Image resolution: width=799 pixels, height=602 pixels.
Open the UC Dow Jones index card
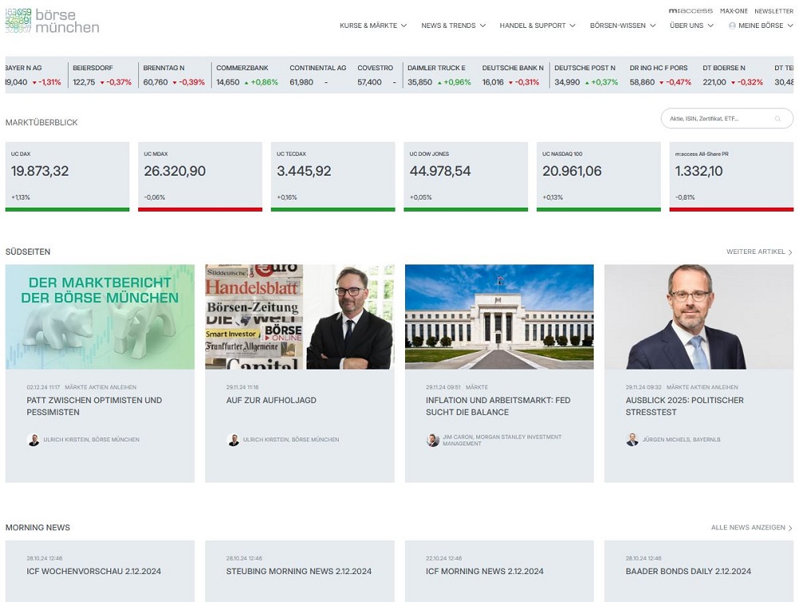click(x=466, y=176)
